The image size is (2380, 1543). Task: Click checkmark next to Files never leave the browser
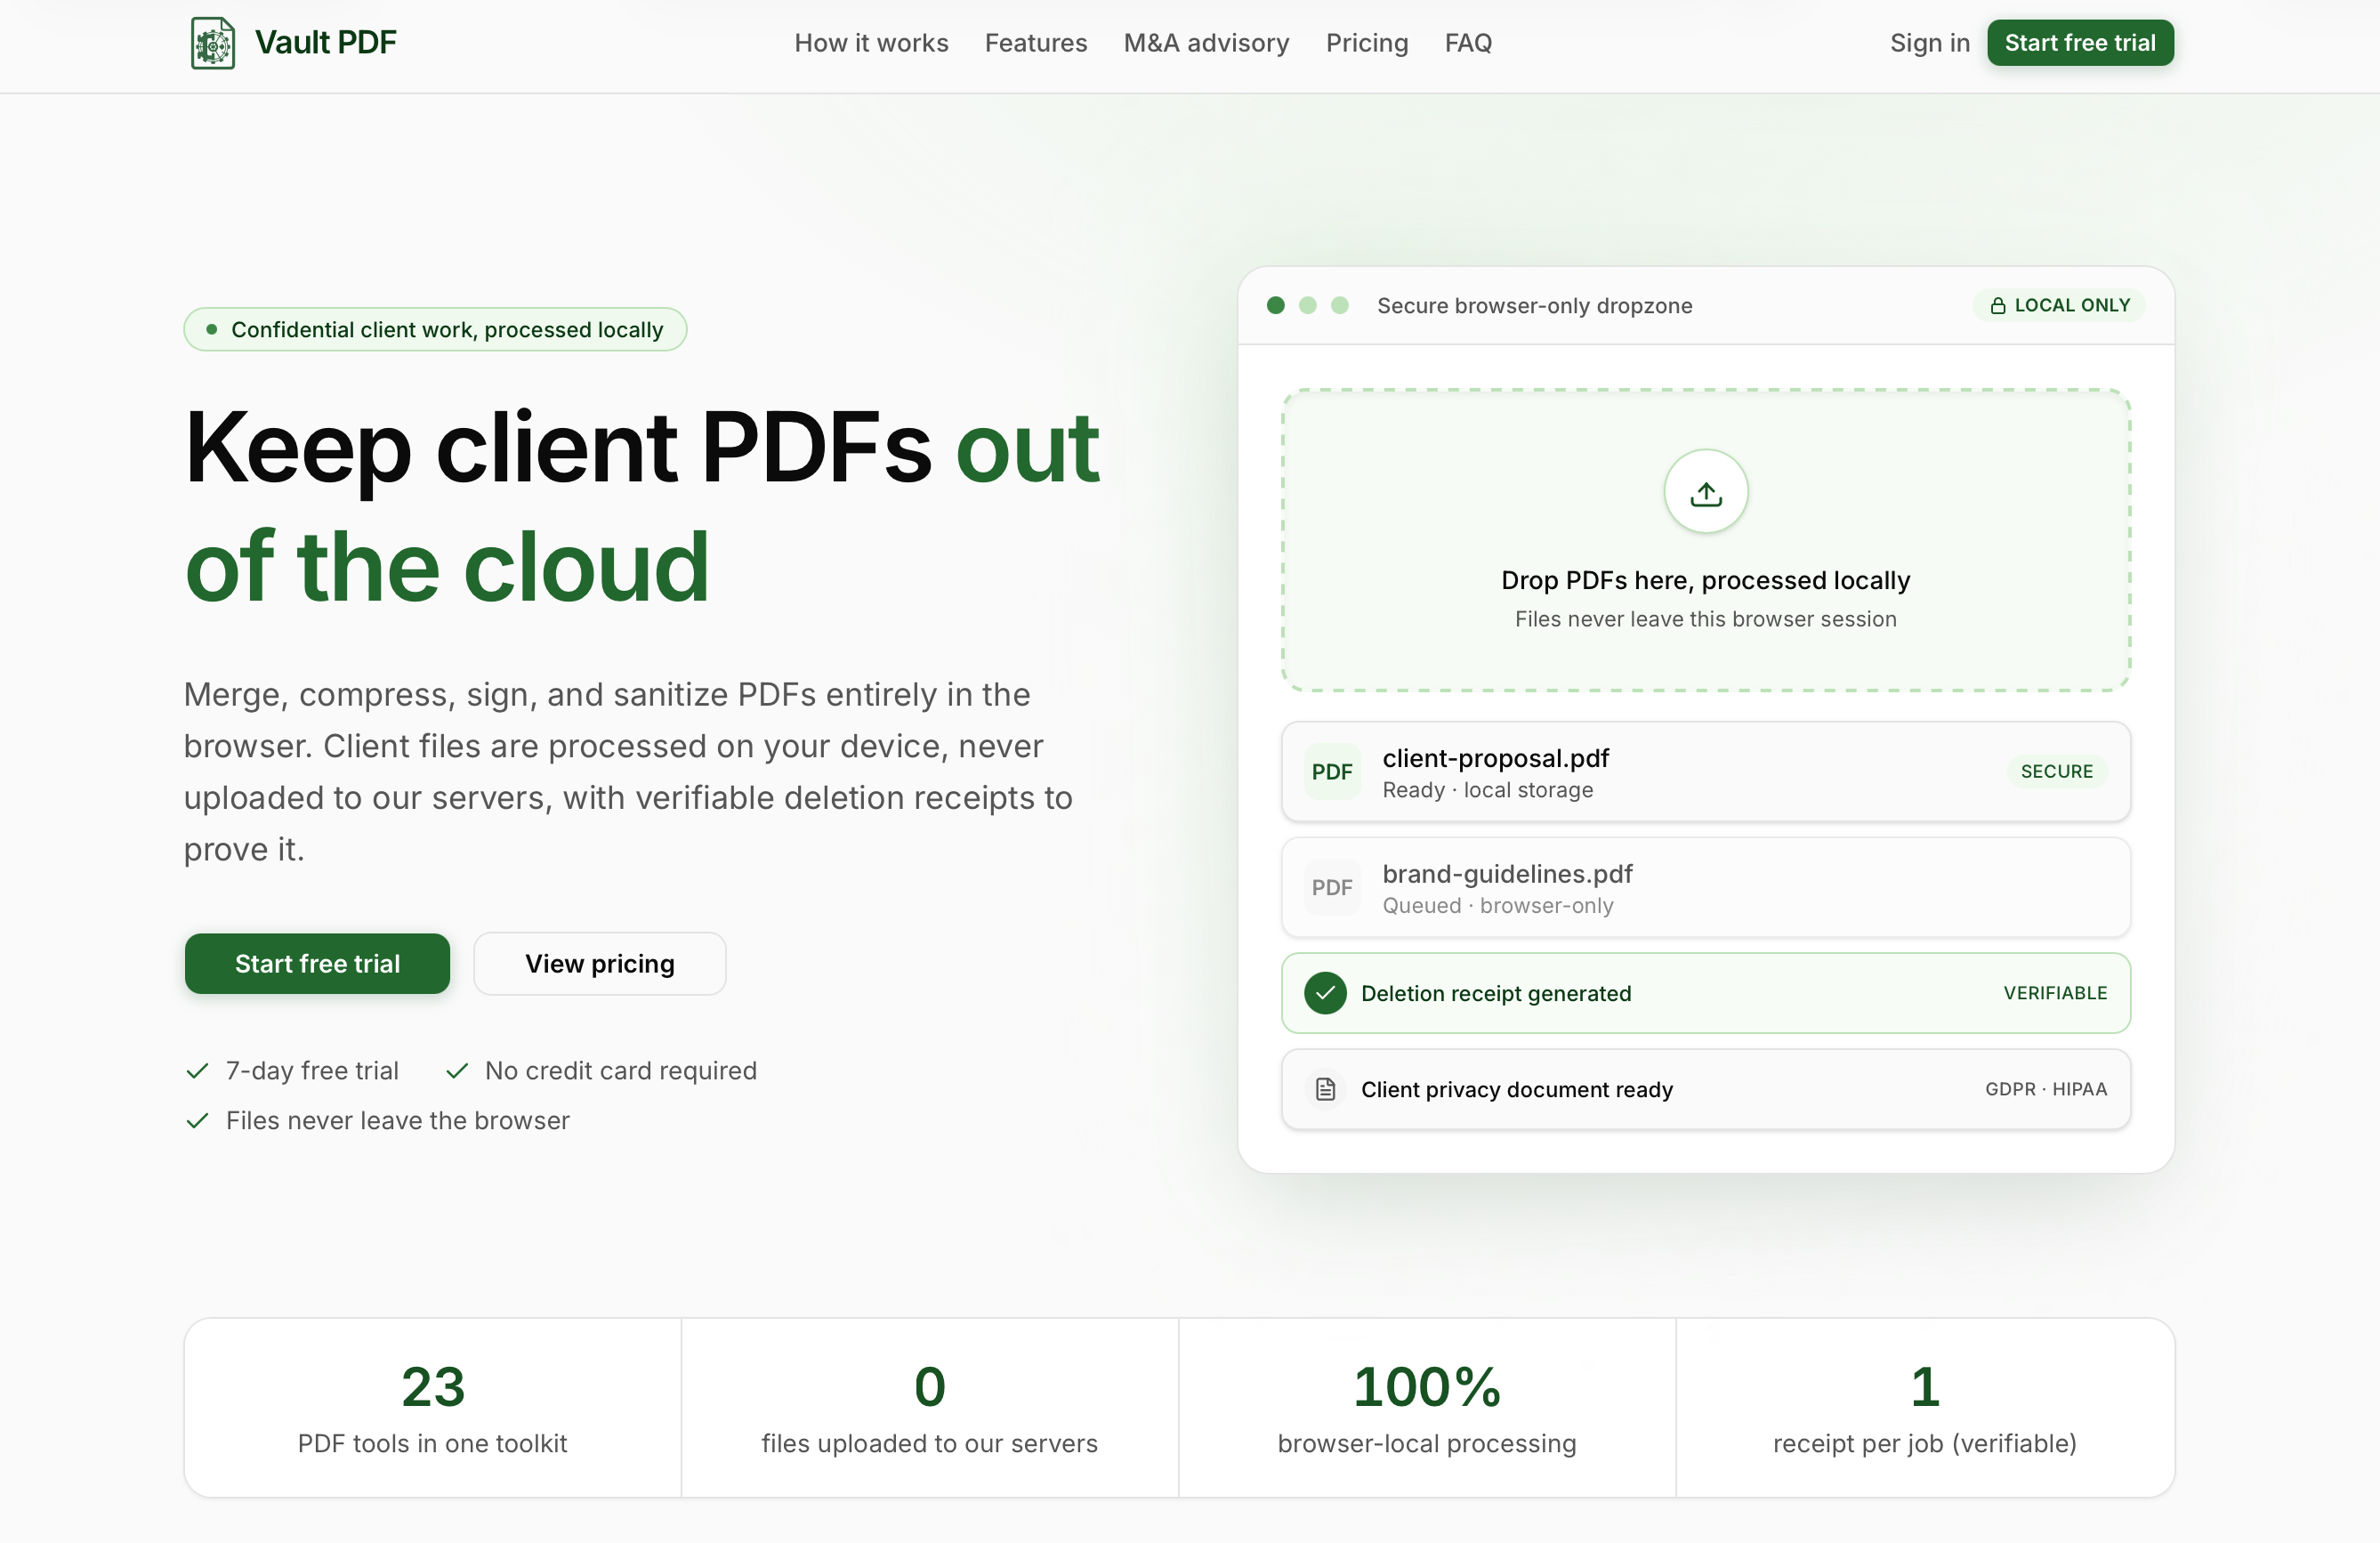197,1121
